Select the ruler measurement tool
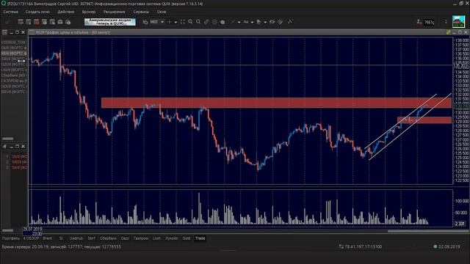Image resolution: width=470 pixels, height=264 pixels. (x=206, y=22)
